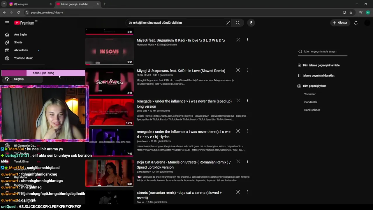Image resolution: width=373 pixels, height=210 pixels.
Task: Visit the justslowit channel
Action: (x=143, y=141)
